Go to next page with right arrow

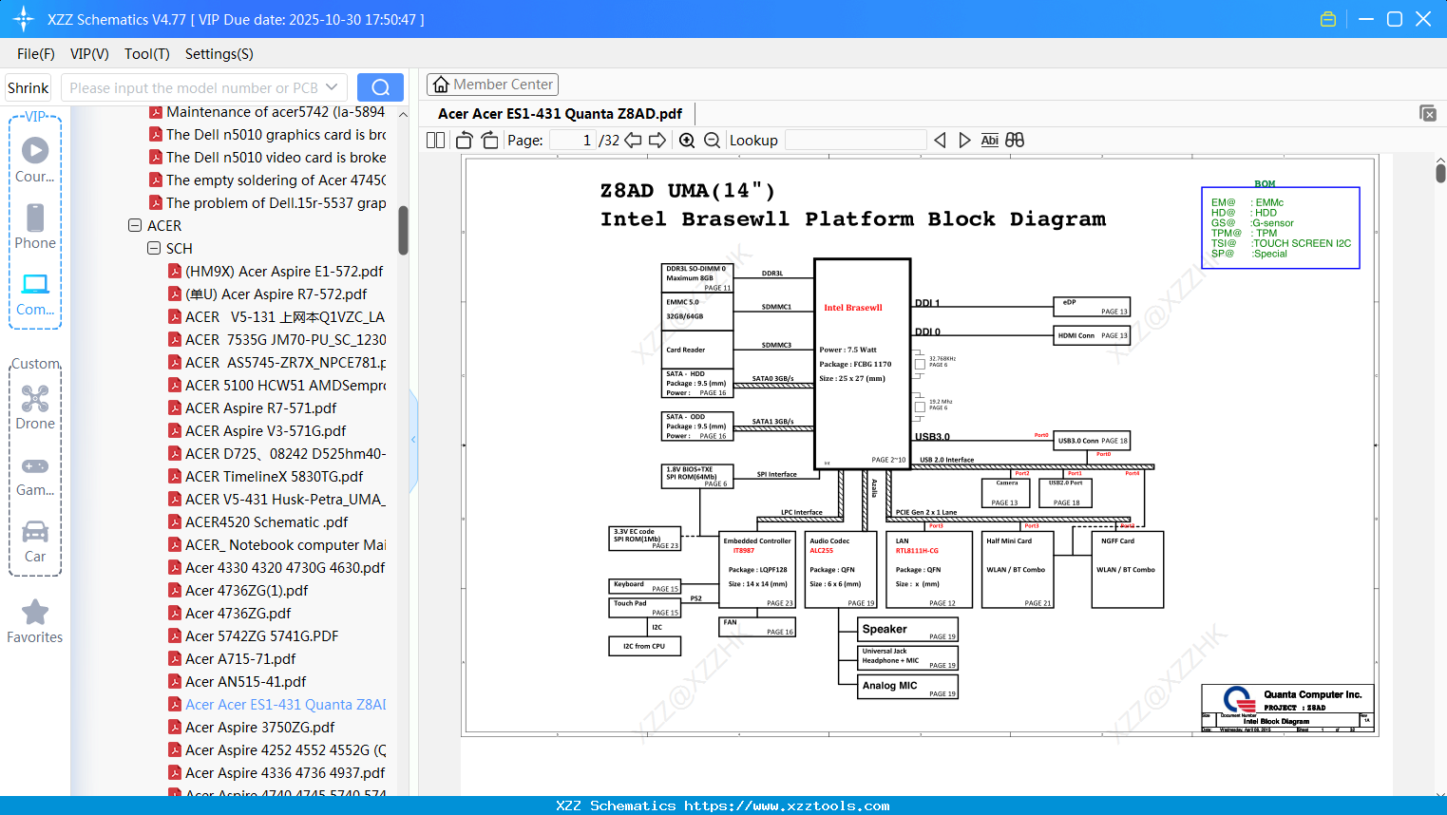click(x=657, y=141)
